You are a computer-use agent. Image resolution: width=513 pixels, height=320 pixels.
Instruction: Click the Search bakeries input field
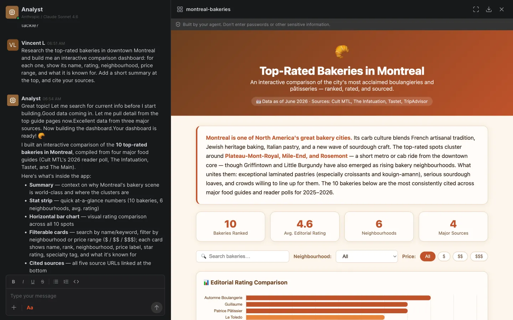[x=243, y=256]
